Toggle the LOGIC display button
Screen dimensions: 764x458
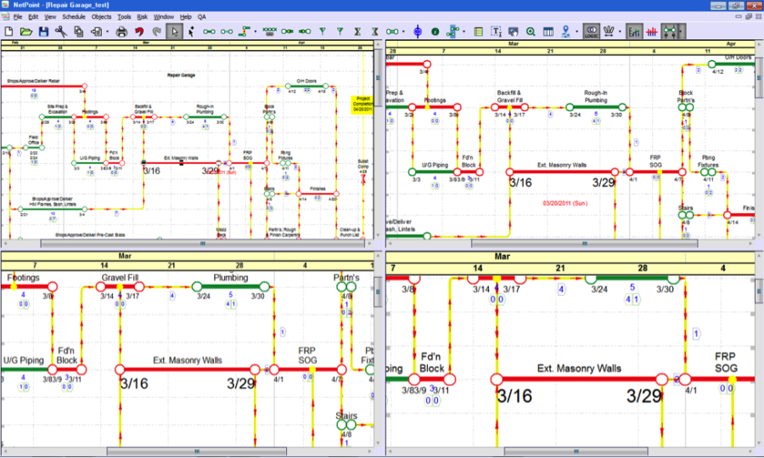592,31
